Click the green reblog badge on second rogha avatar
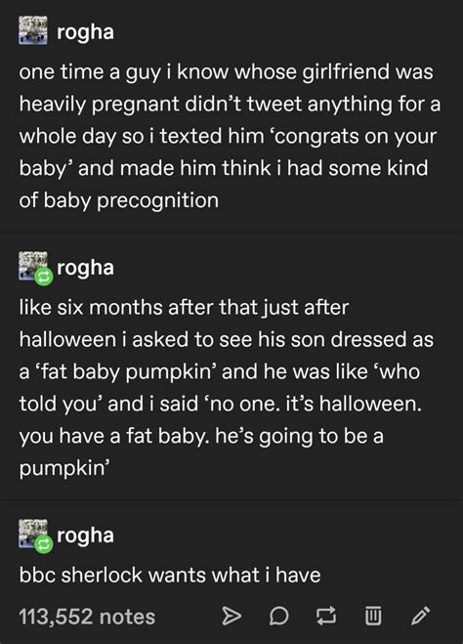Image resolution: width=463 pixels, height=644 pixels. point(44,277)
